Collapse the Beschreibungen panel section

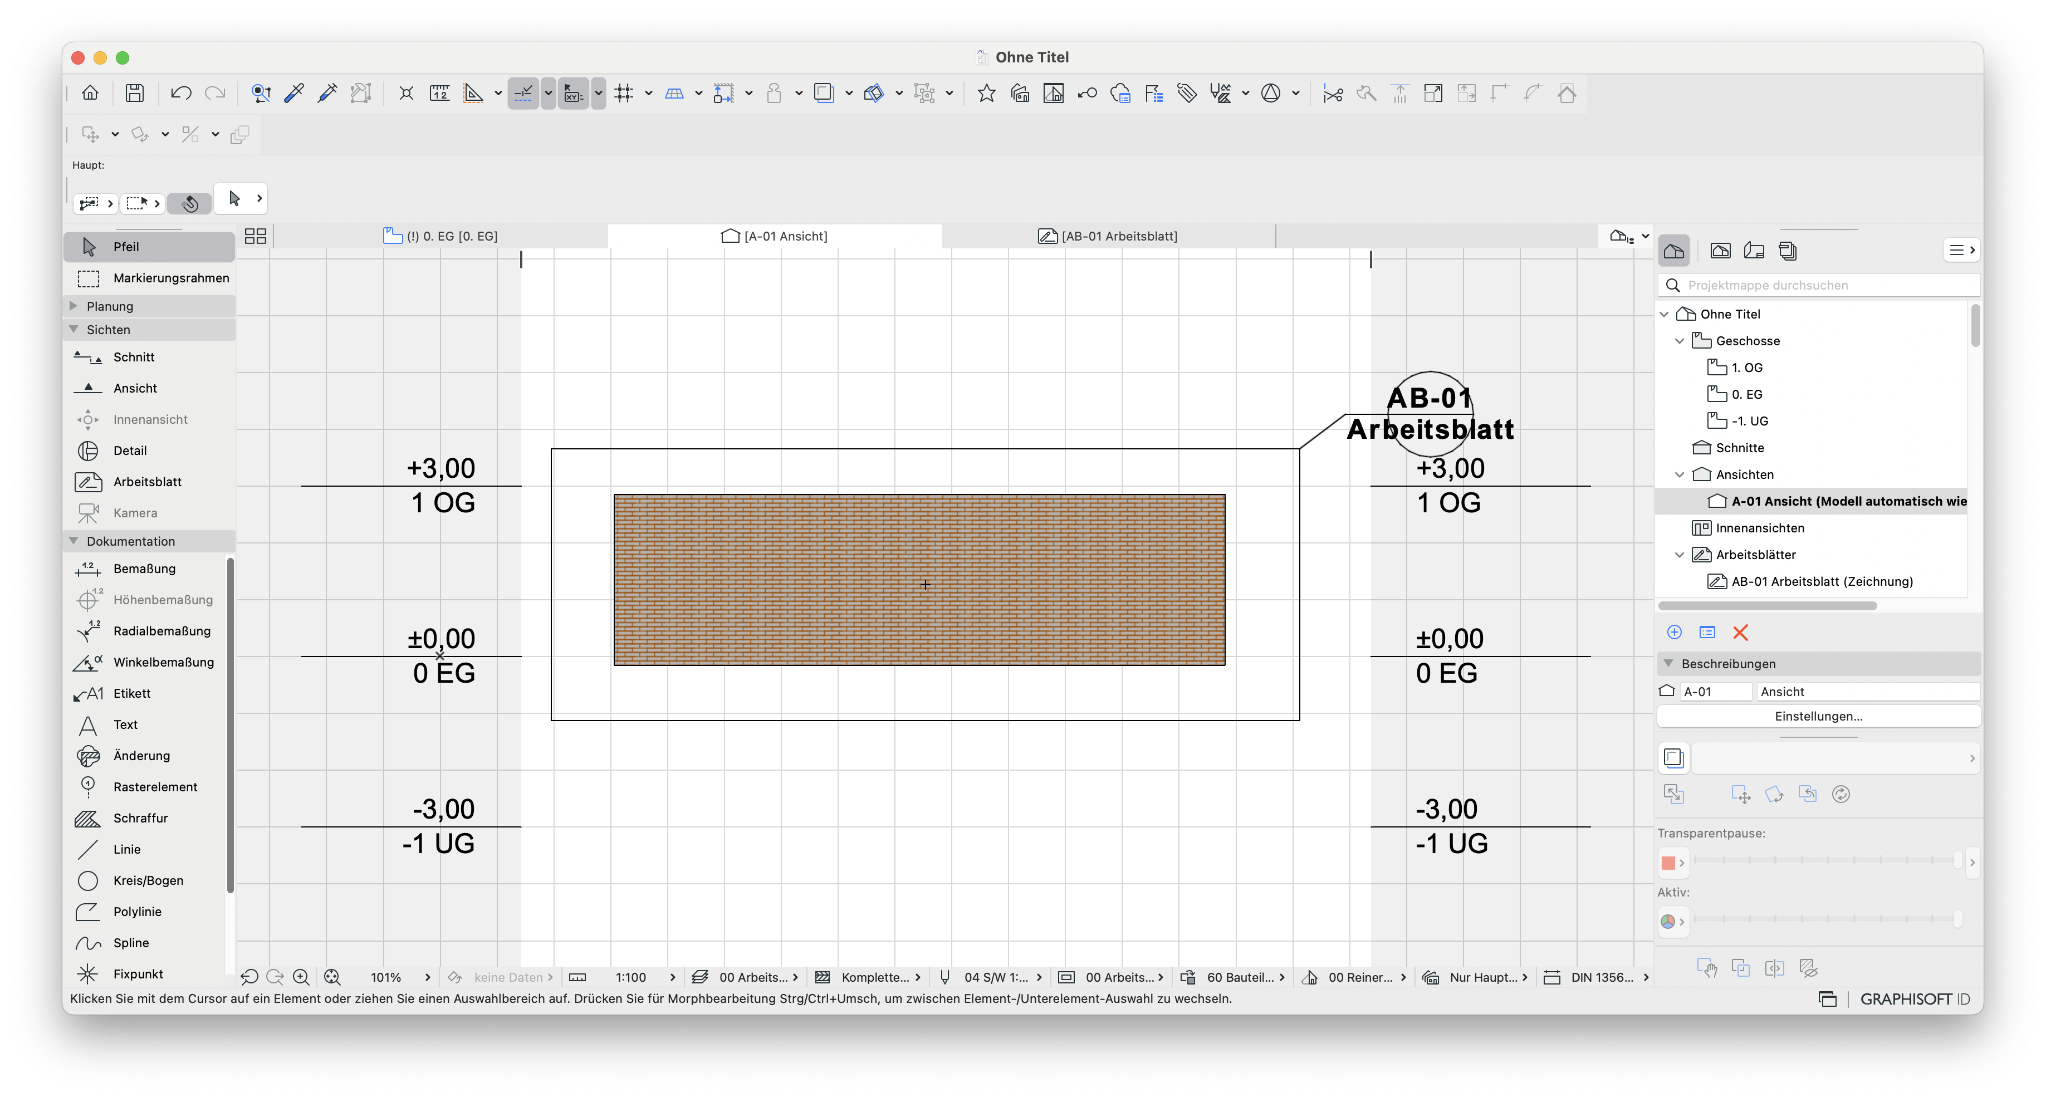(1669, 663)
